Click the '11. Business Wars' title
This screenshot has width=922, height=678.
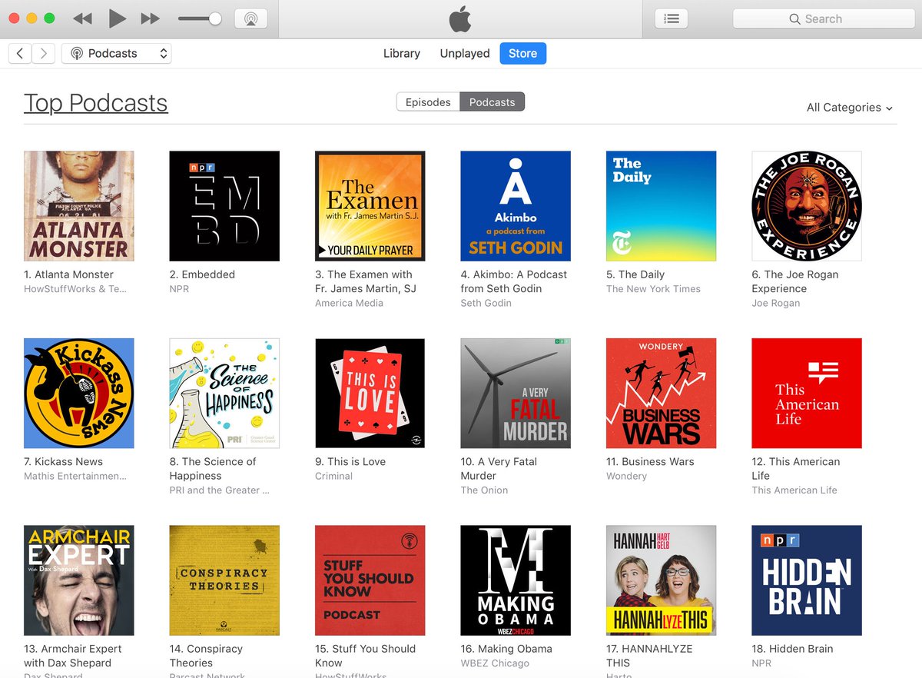pos(650,462)
